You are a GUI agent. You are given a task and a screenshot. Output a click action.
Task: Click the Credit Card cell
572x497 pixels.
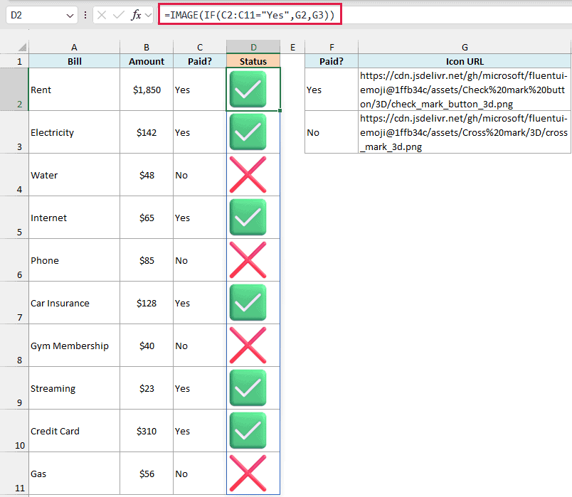coord(74,431)
